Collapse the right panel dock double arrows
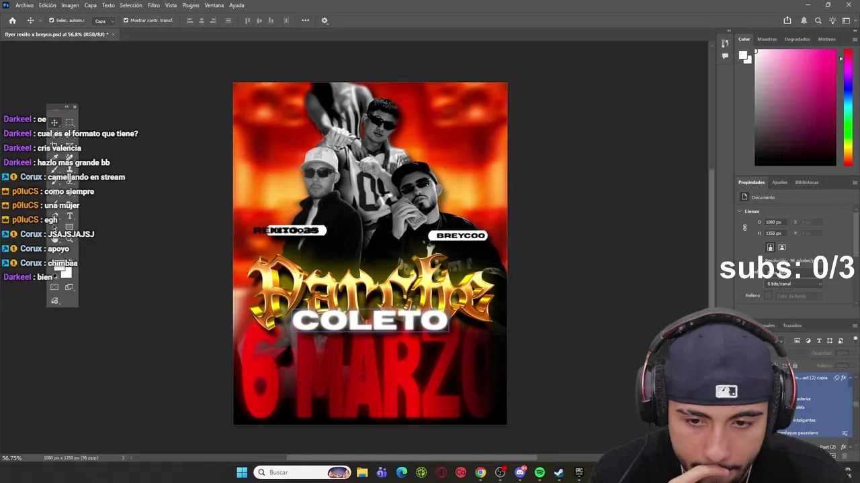 [855, 30]
